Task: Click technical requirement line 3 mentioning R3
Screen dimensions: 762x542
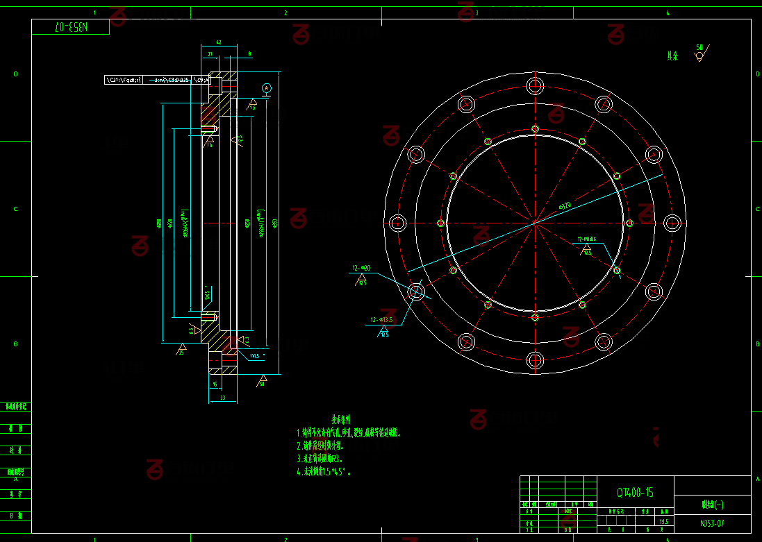Action: pyautogui.click(x=319, y=459)
